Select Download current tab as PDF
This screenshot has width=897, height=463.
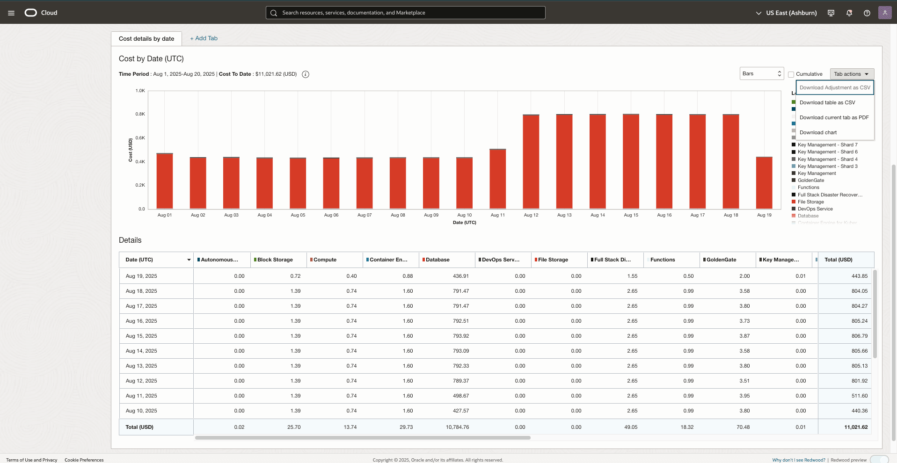coord(835,117)
